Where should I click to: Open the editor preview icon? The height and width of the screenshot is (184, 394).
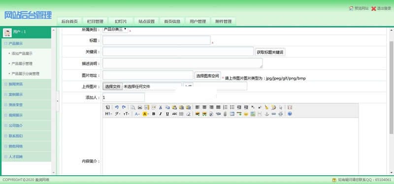(132, 107)
